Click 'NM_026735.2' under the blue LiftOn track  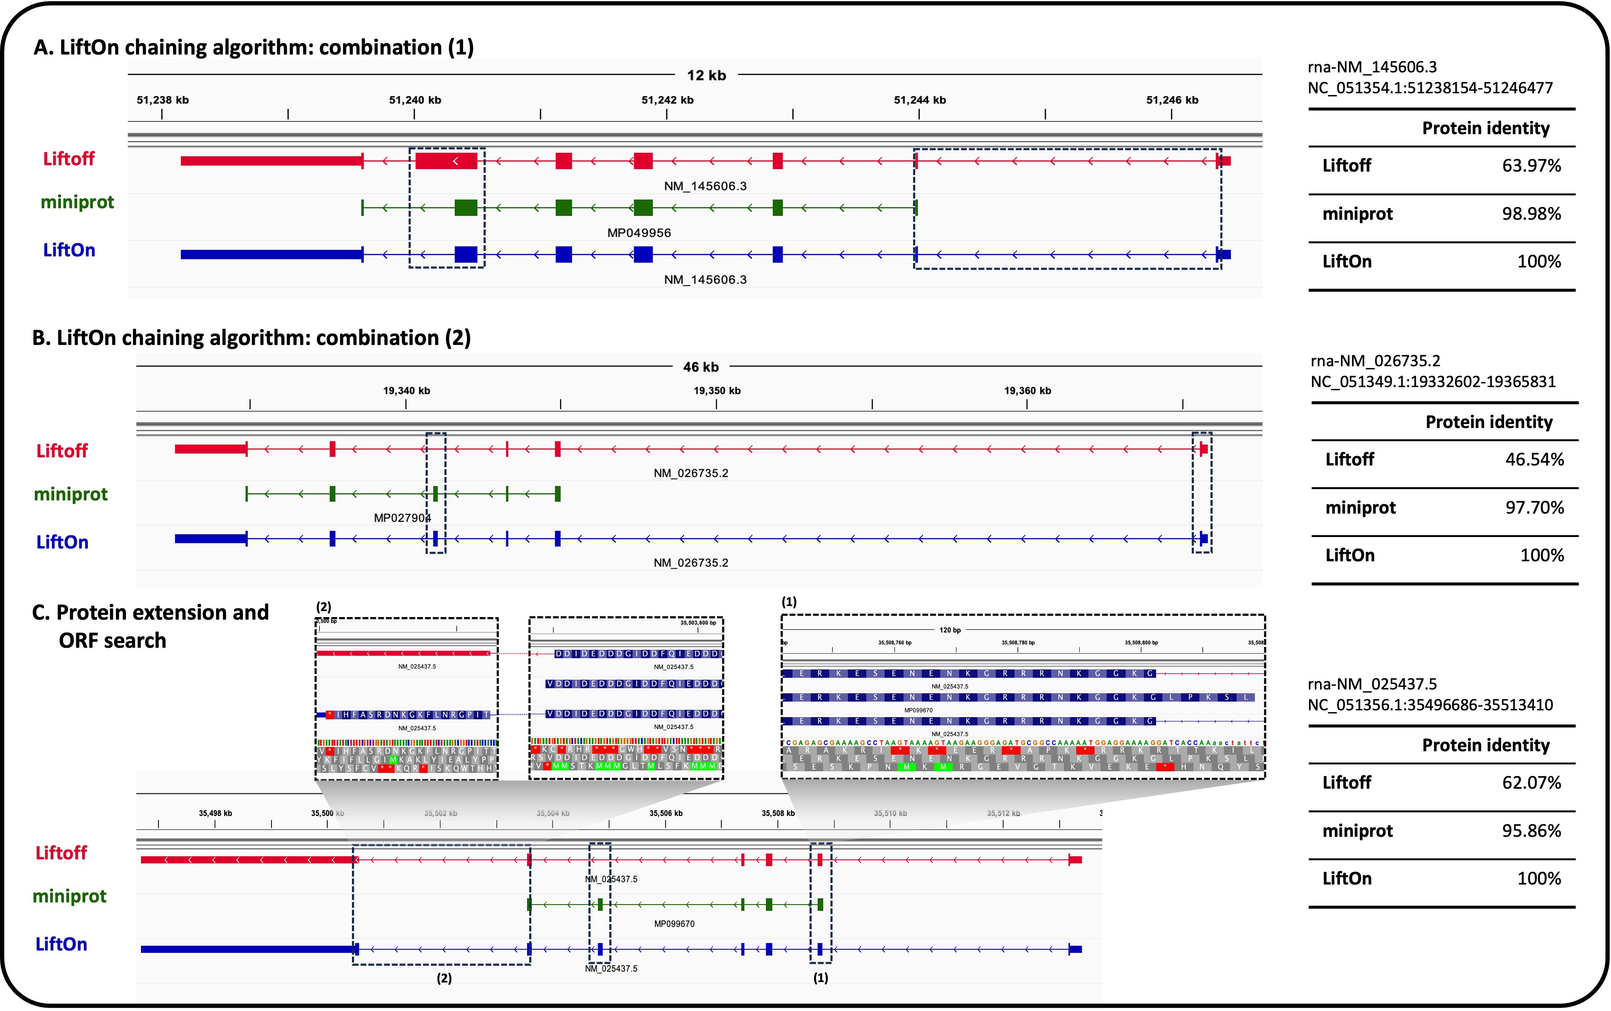point(691,563)
